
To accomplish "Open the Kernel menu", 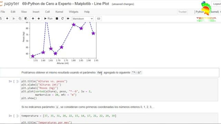I will tap(59, 12).
